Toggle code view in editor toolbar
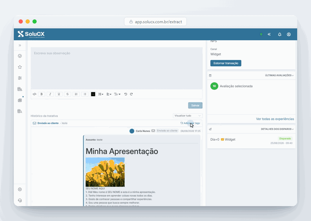This screenshot has height=221, width=311. pyautogui.click(x=35, y=94)
